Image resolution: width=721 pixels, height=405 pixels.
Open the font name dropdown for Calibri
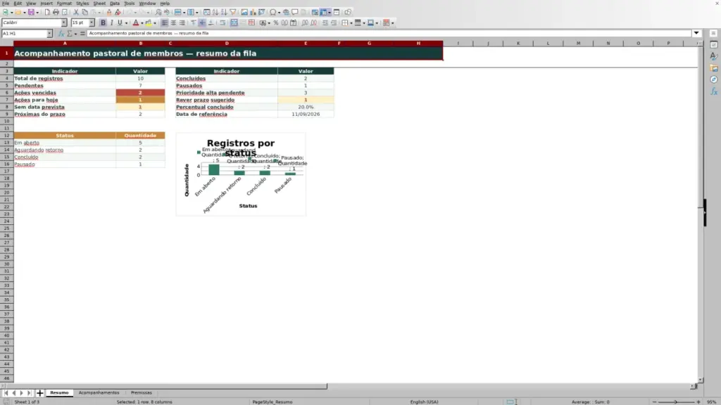tap(64, 23)
